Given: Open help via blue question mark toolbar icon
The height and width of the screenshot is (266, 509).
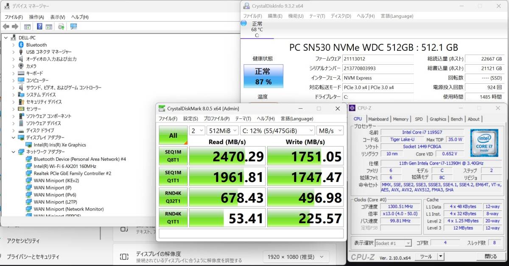Looking at the screenshot, I should tap(39, 27).
